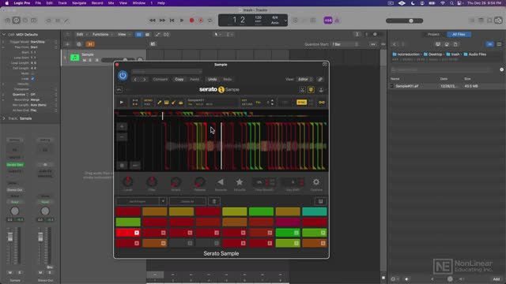The height and width of the screenshot is (284, 506).
Task: Switch to the All Files browser tab
Action: [x=459, y=35]
